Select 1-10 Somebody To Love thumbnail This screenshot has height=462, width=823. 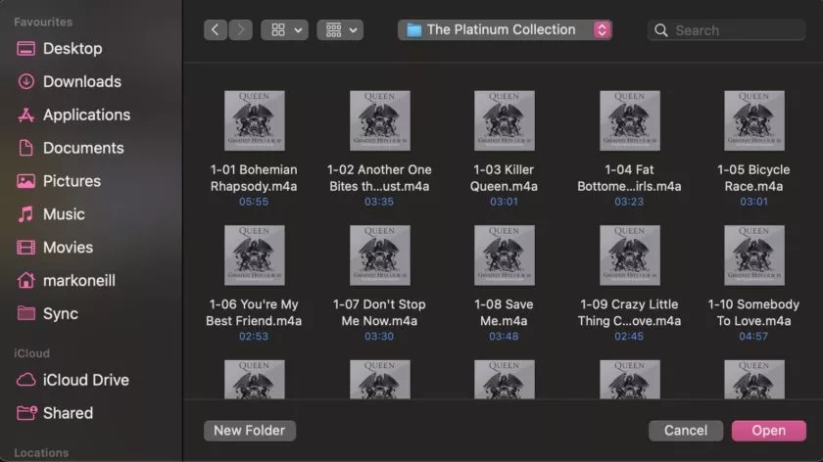754,255
